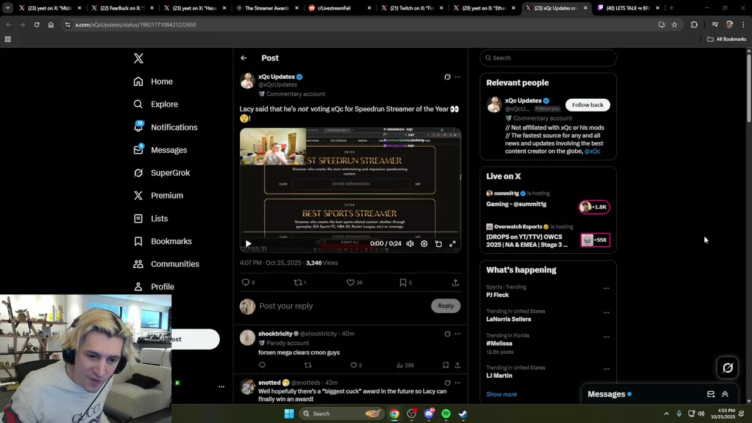Open the X logo home icon
This screenshot has height=423, width=752.
click(138, 58)
